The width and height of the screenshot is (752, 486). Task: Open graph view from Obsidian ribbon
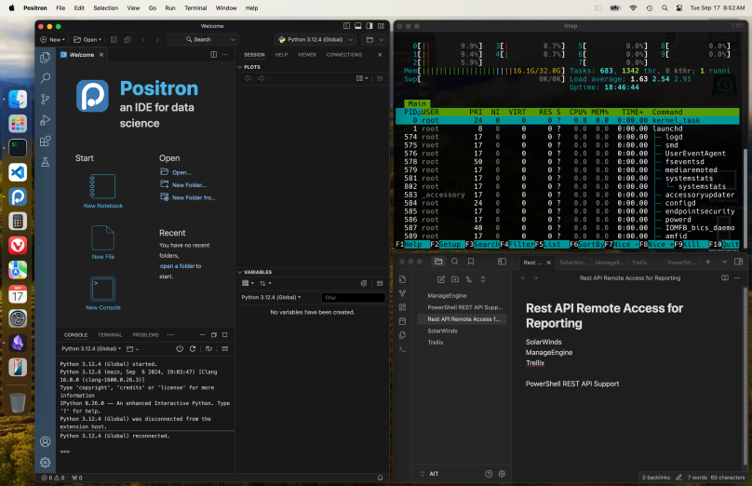pyautogui.click(x=402, y=293)
